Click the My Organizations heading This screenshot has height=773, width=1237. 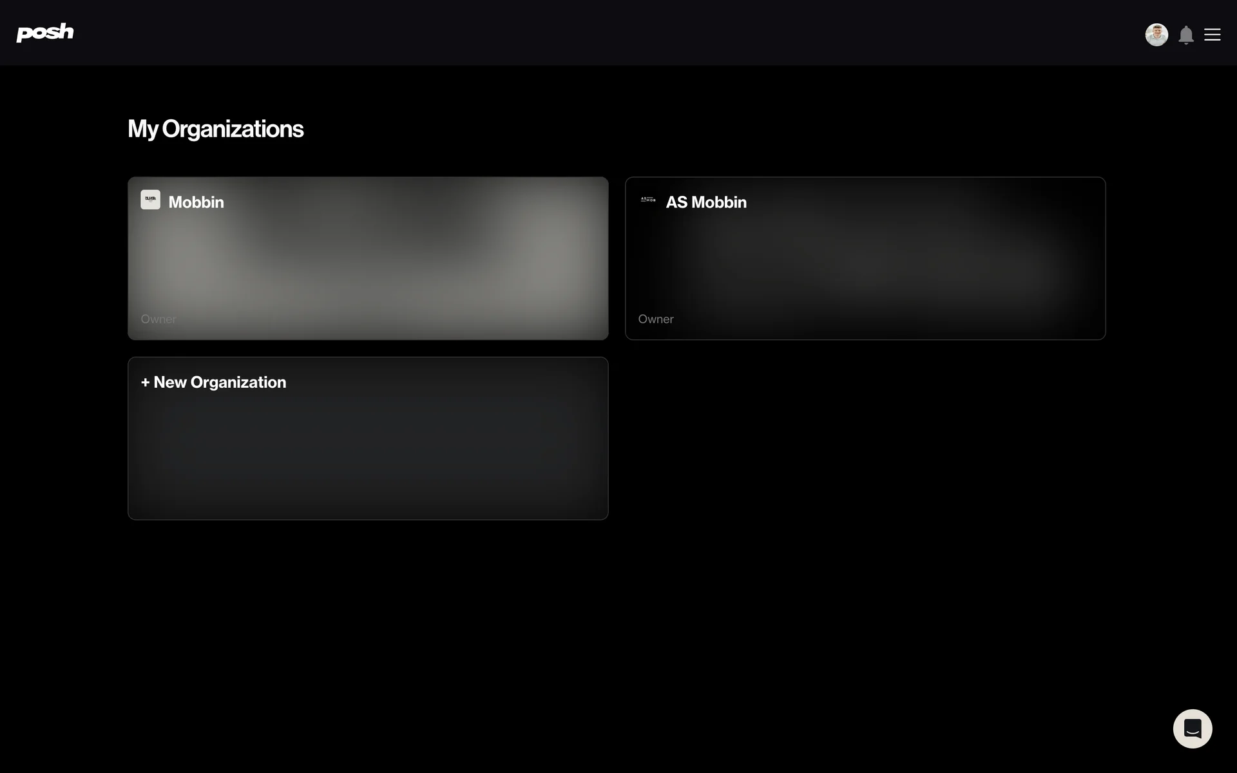(x=215, y=129)
